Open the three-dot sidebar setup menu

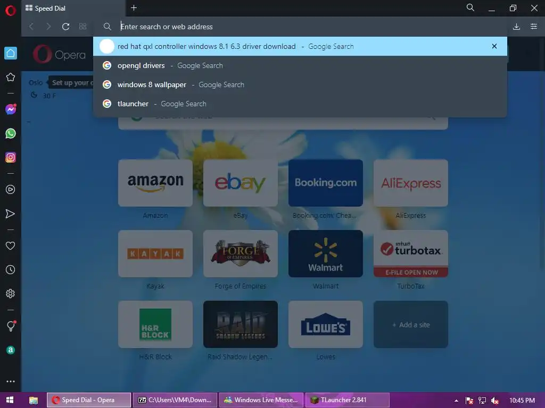pyautogui.click(x=11, y=381)
